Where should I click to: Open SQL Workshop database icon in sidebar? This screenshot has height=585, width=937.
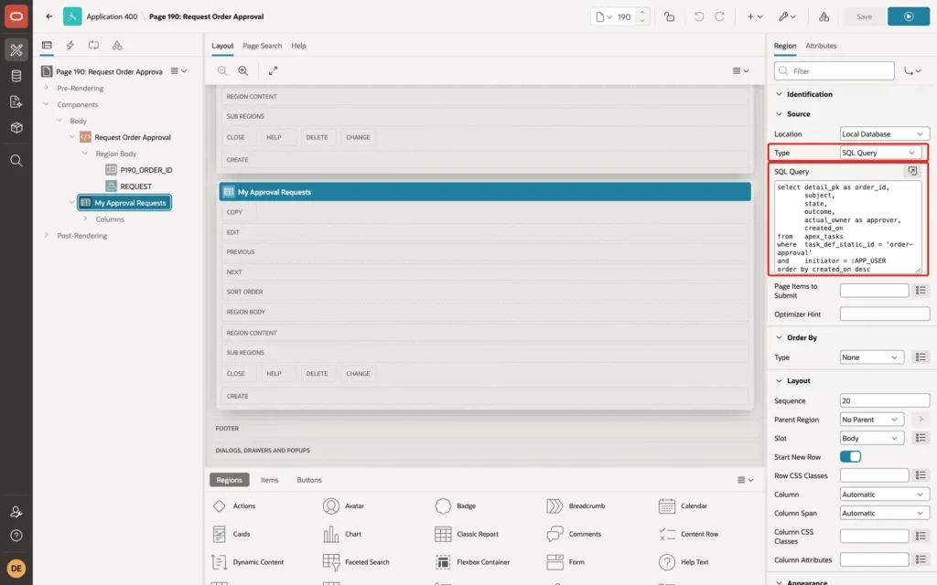(16, 76)
